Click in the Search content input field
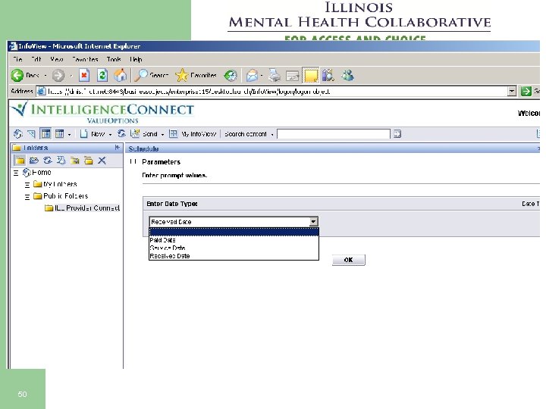546x409 pixels. click(x=334, y=134)
